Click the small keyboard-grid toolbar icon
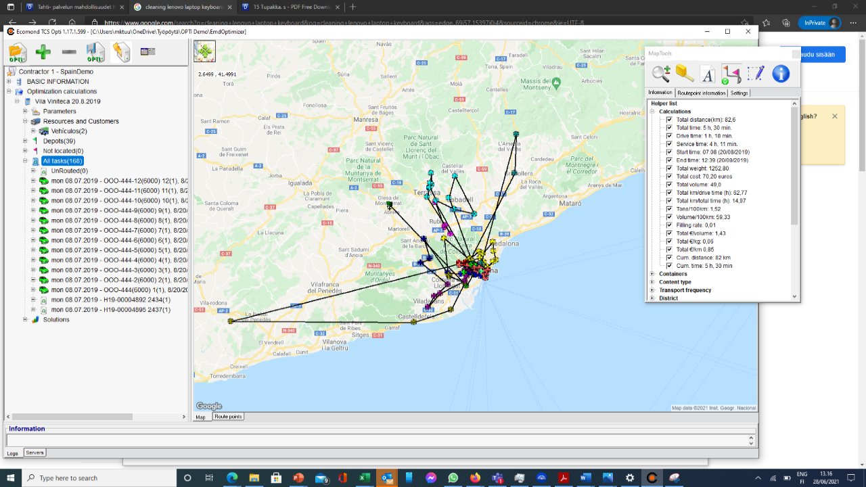Viewport: 866px width, 487px height. pos(147,51)
